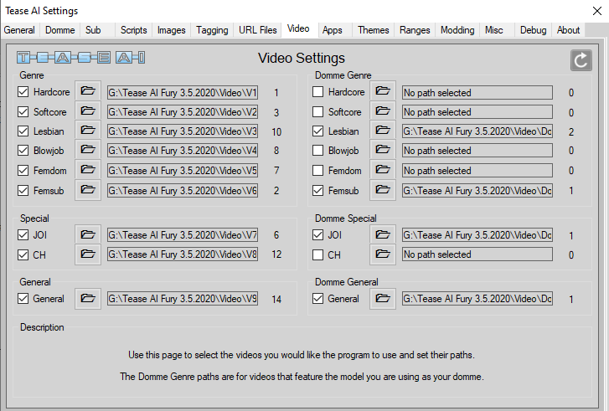Browse folder for Genre Softcore videos

click(88, 111)
